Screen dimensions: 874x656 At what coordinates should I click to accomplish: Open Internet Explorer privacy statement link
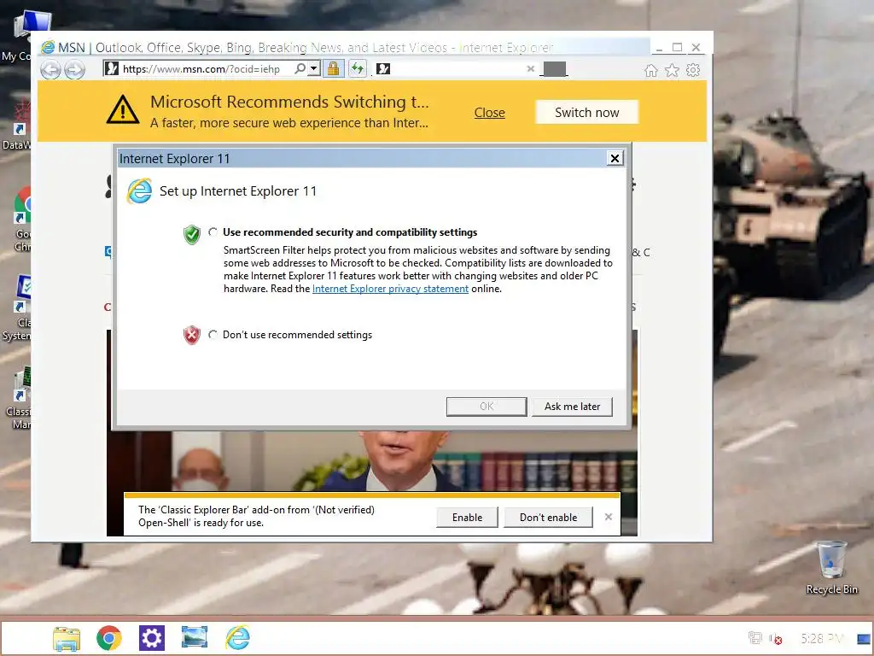click(390, 289)
